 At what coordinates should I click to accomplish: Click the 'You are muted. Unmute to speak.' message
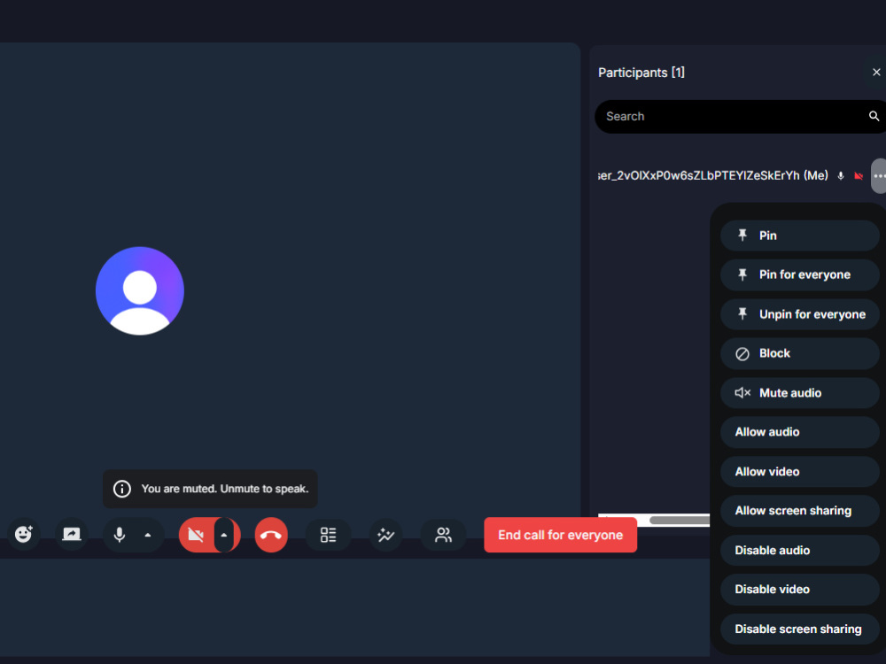(225, 489)
